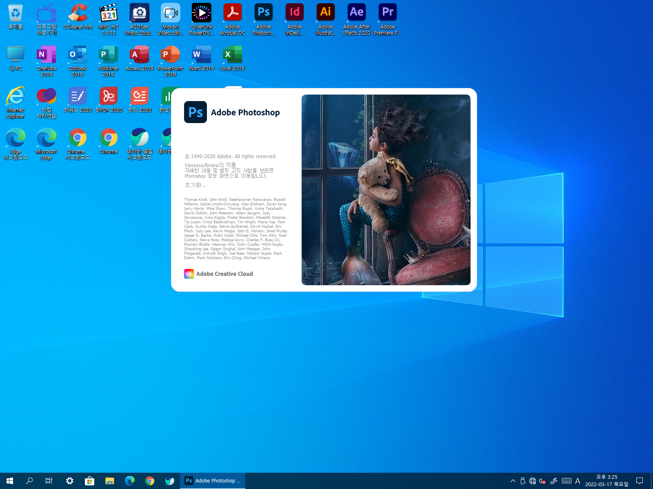Open the Recycle Bin desktop icon
The width and height of the screenshot is (653, 489).
tap(16, 17)
